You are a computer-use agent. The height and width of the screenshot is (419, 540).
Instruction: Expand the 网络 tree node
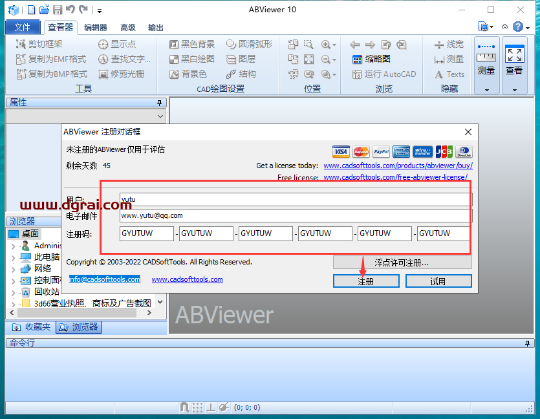(13, 269)
